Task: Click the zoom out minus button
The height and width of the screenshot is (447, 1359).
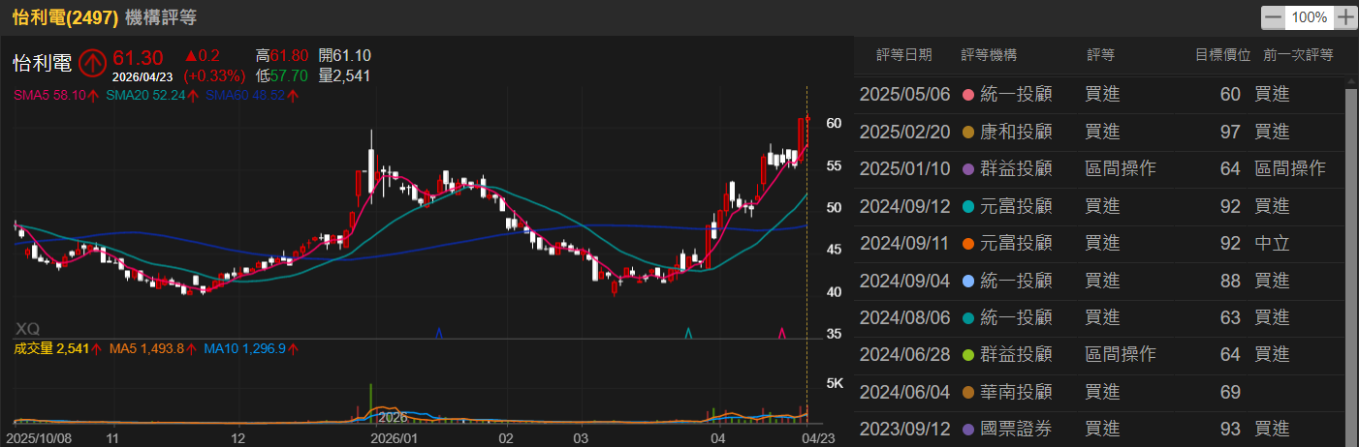Action: [1273, 17]
